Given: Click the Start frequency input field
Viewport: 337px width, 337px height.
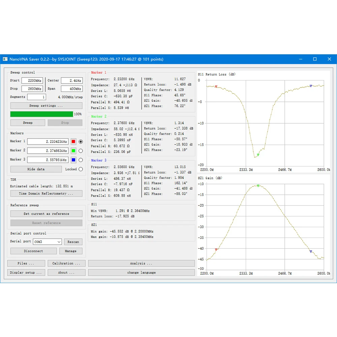Looking at the screenshot, I should click(x=32, y=81).
